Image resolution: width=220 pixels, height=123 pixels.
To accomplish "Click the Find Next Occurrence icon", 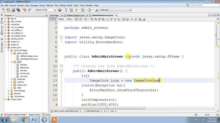I will (x=99, y=19).
